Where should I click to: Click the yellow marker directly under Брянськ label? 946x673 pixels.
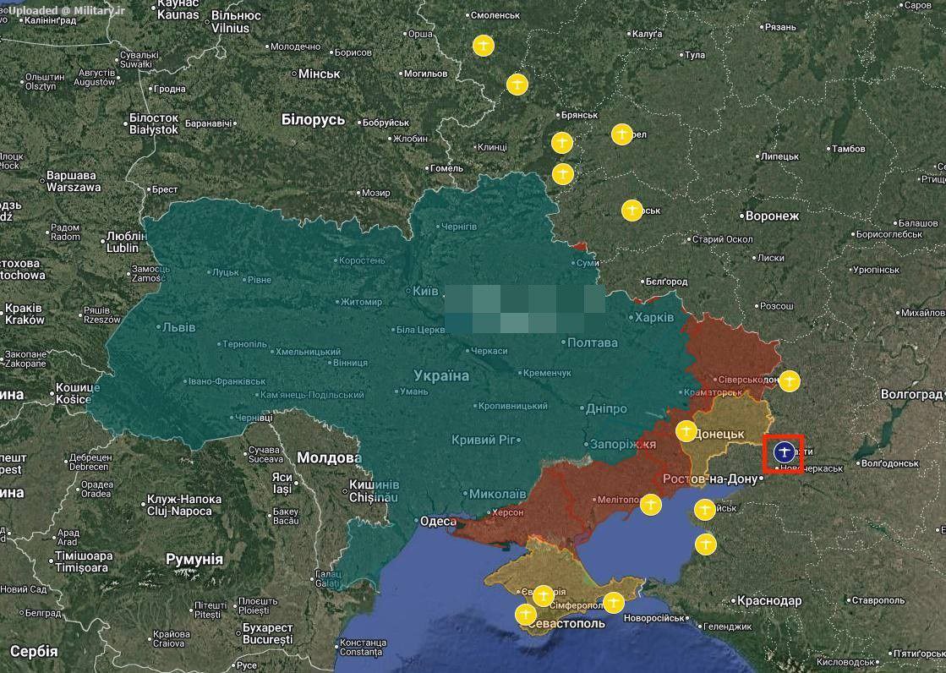pos(562,142)
